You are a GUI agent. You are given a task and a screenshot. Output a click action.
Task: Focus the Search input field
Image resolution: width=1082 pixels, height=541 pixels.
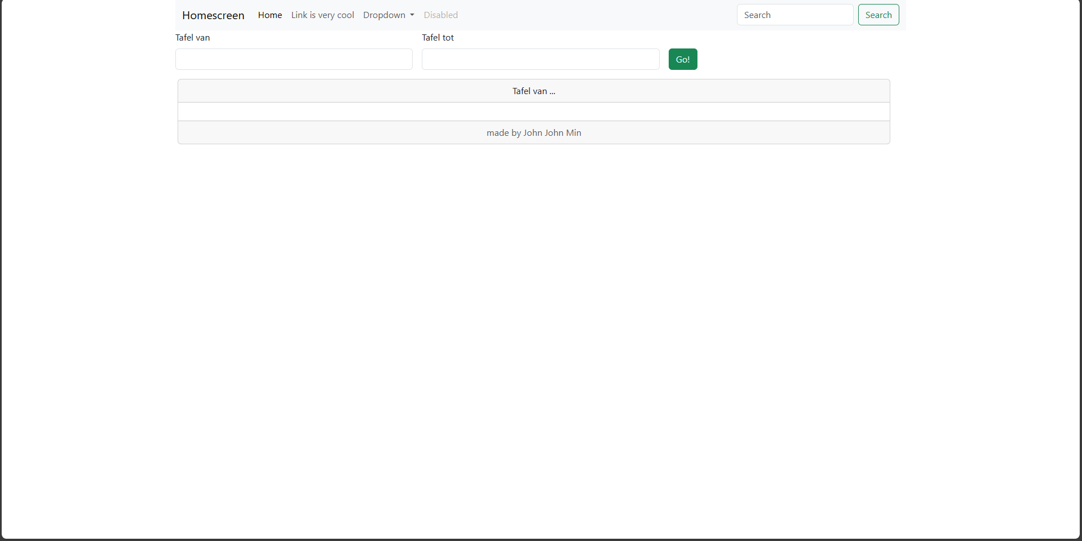(795, 15)
